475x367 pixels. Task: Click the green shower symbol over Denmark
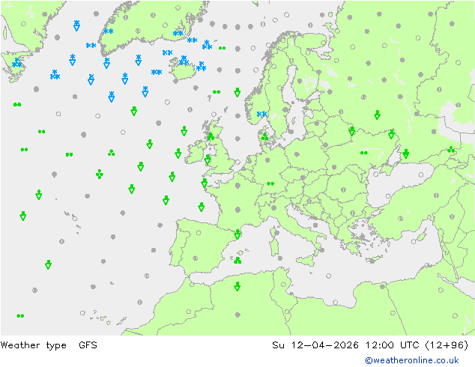264,137
